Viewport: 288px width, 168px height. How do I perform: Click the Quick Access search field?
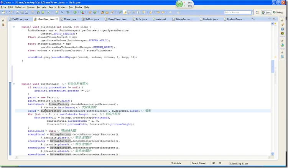pos(237,12)
